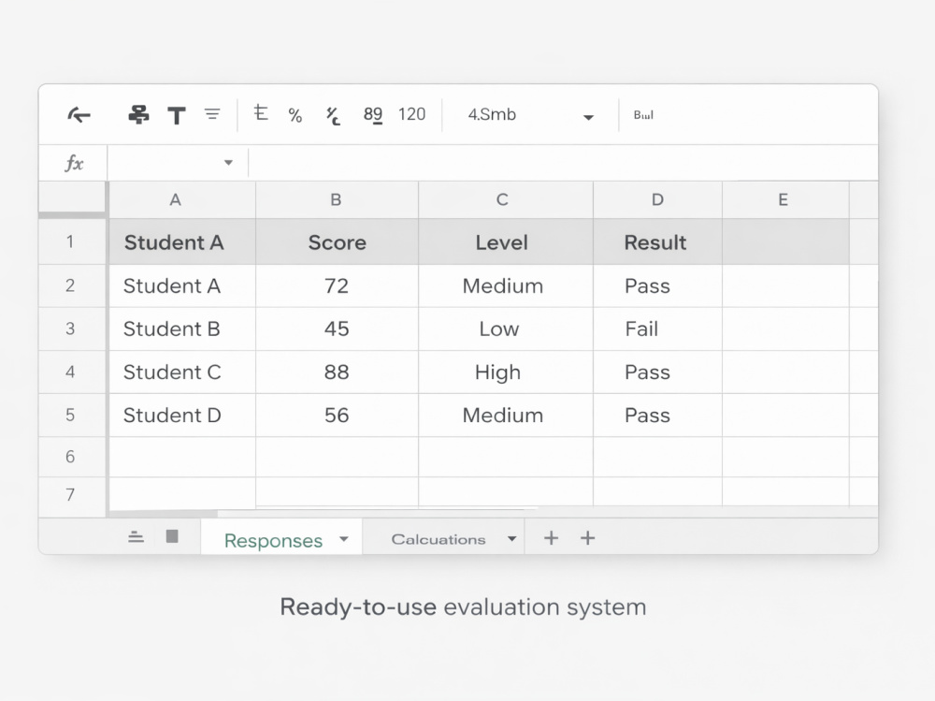
Task: Click the score 56 cell
Action: click(x=337, y=415)
